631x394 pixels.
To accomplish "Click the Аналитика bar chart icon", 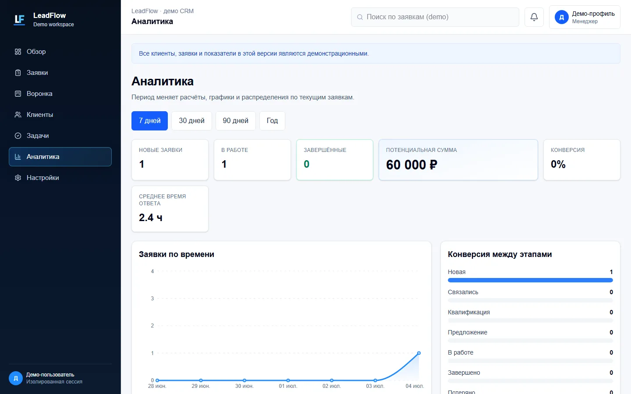I will pyautogui.click(x=18, y=157).
